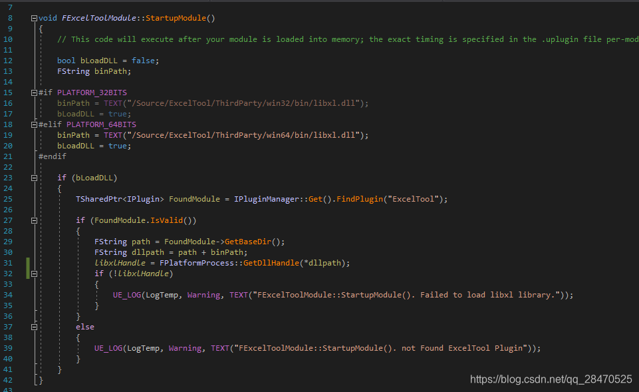Click the green modified-line indicator near line 31
This screenshot has height=392, width=639.
point(26,263)
